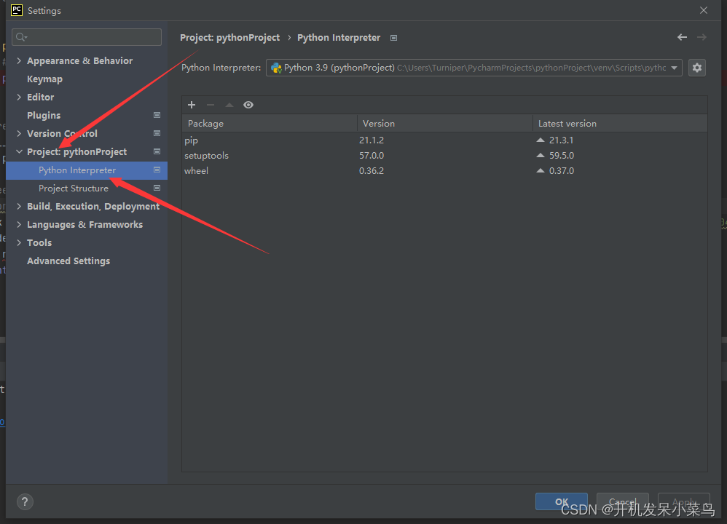Click setuptools version 57.0.0 cell
This screenshot has height=524, width=727.
click(x=372, y=155)
